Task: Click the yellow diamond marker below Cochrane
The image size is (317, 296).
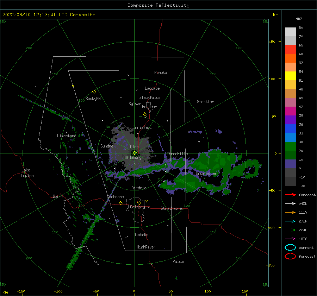Action: click(121, 203)
